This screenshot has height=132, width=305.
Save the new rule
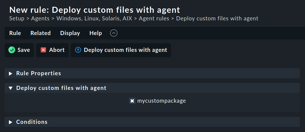tap(19, 50)
